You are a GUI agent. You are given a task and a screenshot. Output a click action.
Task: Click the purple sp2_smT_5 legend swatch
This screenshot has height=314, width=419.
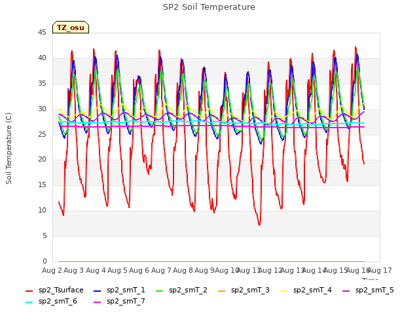coord(346,290)
